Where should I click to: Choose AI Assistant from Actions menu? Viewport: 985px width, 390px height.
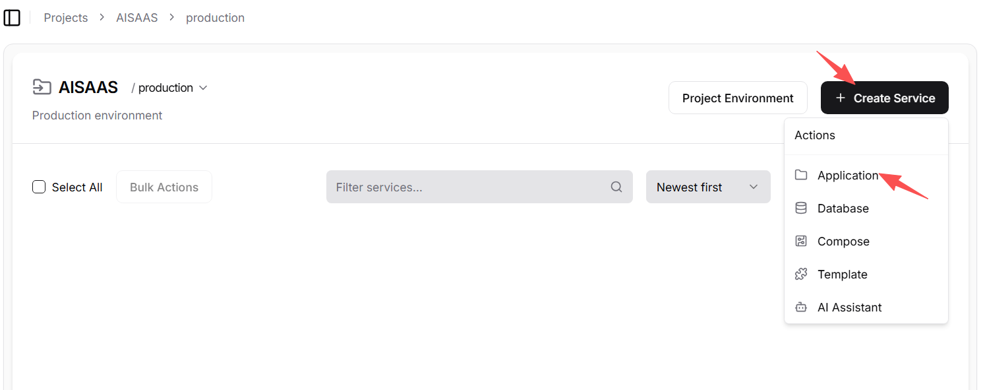[849, 307]
